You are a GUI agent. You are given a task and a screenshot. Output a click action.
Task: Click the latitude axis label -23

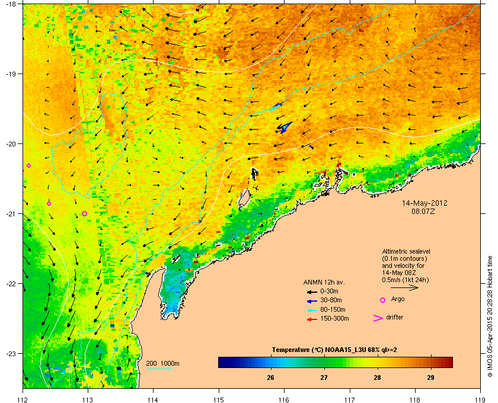pyautogui.click(x=11, y=353)
